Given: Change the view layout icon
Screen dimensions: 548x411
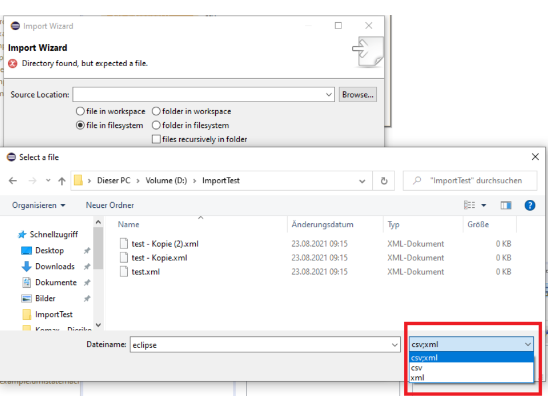Looking at the screenshot, I should [470, 205].
